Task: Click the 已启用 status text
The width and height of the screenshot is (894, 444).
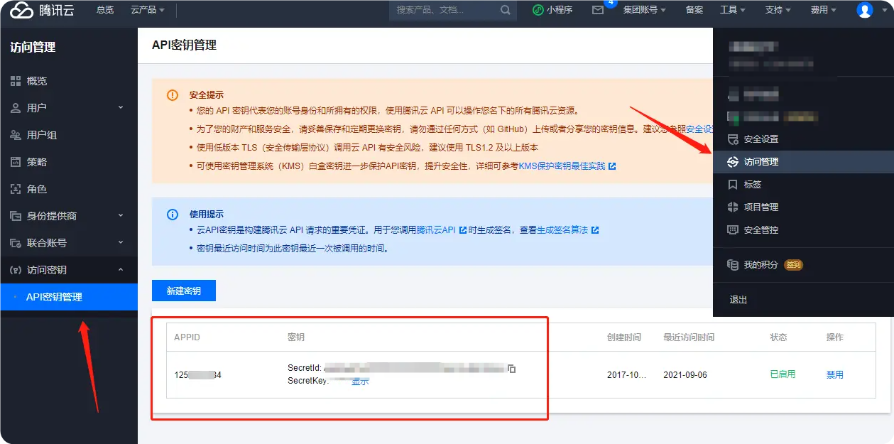Action: 783,374
